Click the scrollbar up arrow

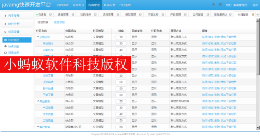pos(258,20)
